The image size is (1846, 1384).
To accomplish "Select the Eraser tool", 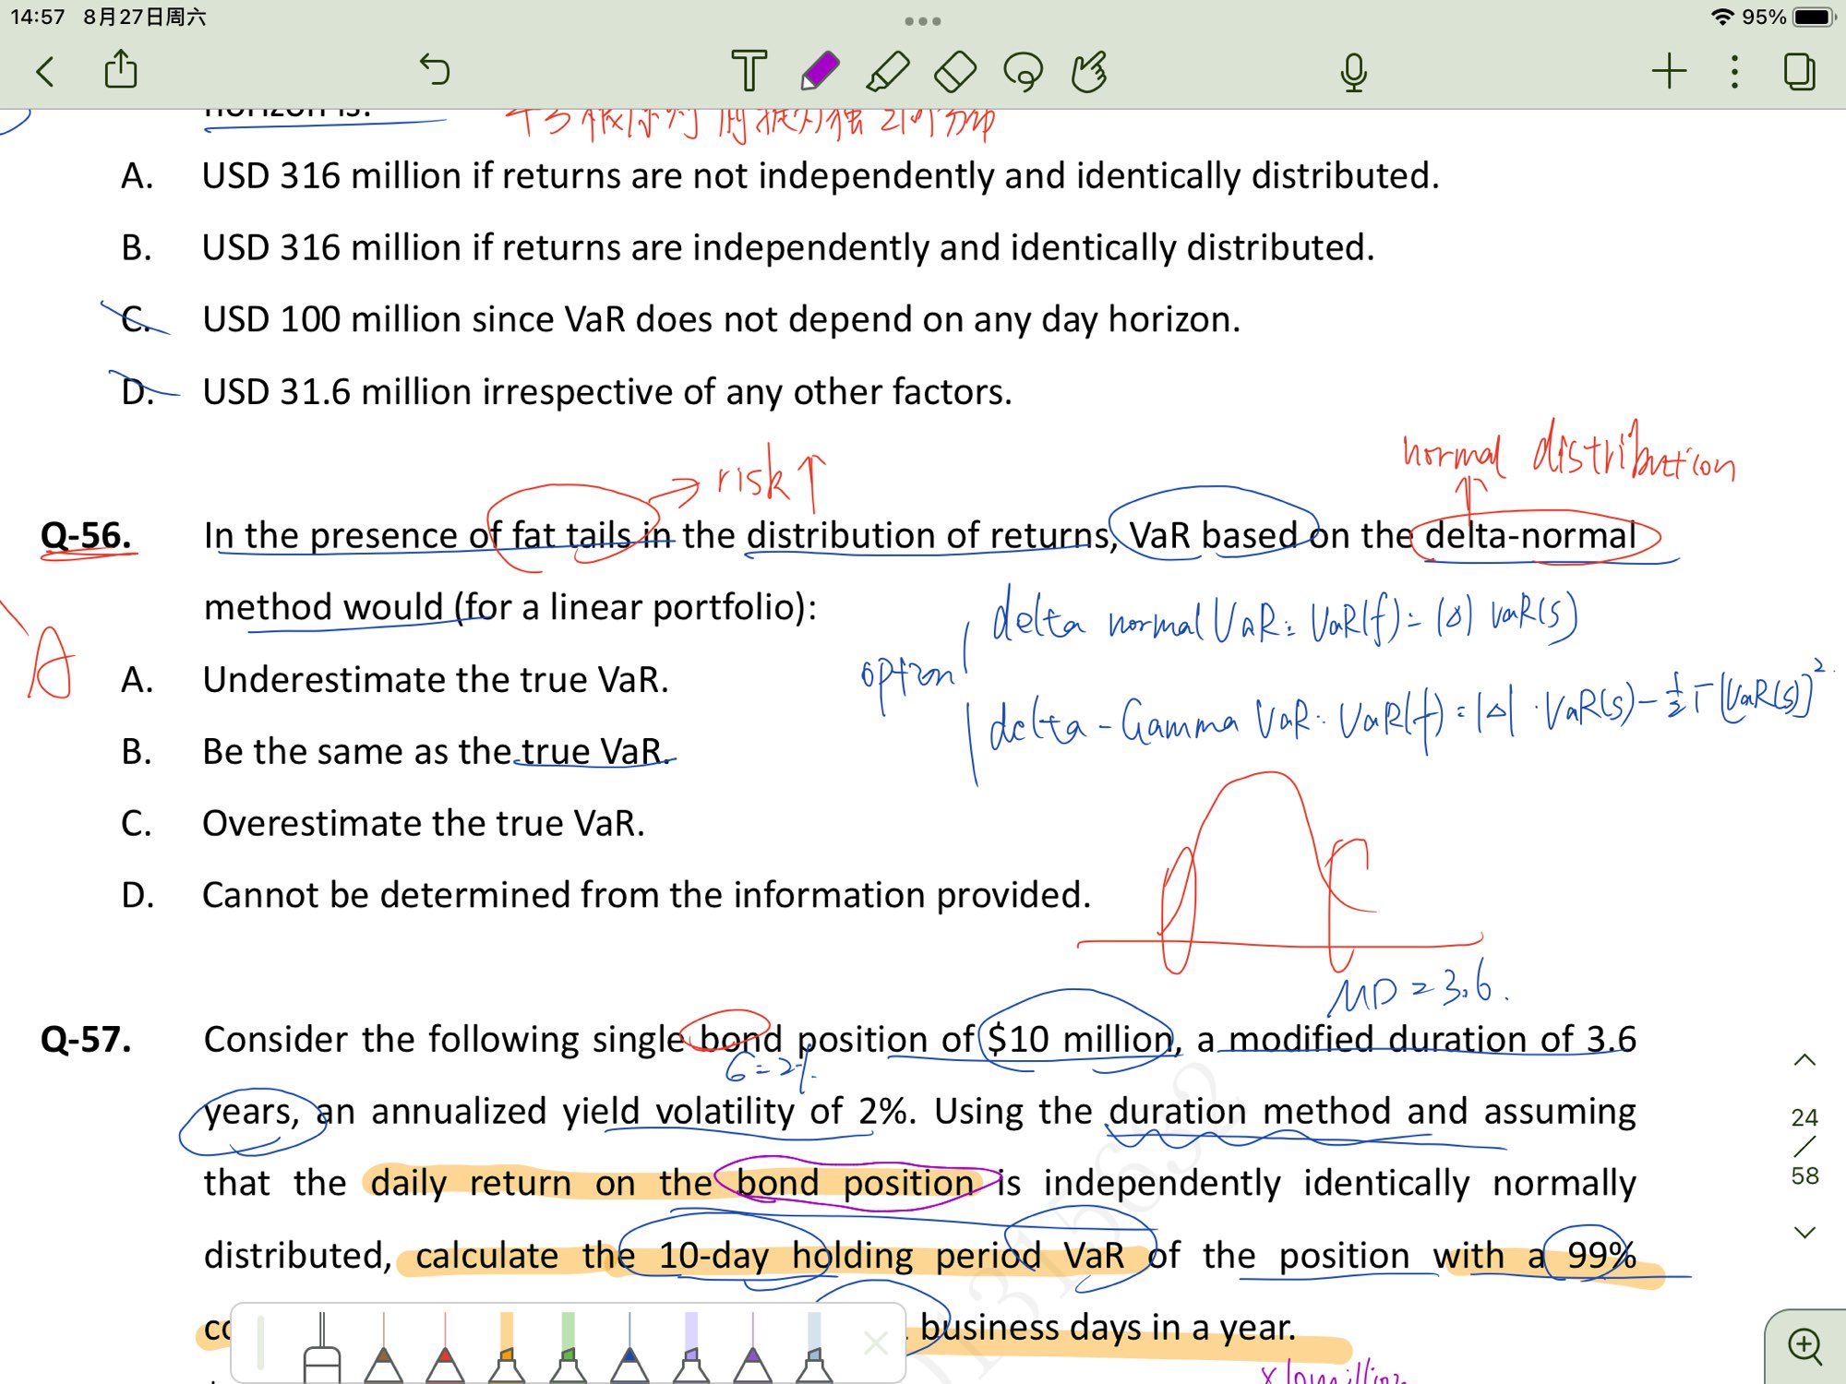I will [955, 71].
